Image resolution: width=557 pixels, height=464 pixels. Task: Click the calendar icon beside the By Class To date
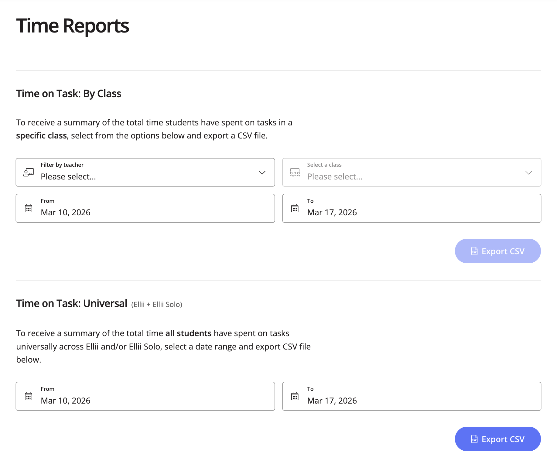(294, 208)
